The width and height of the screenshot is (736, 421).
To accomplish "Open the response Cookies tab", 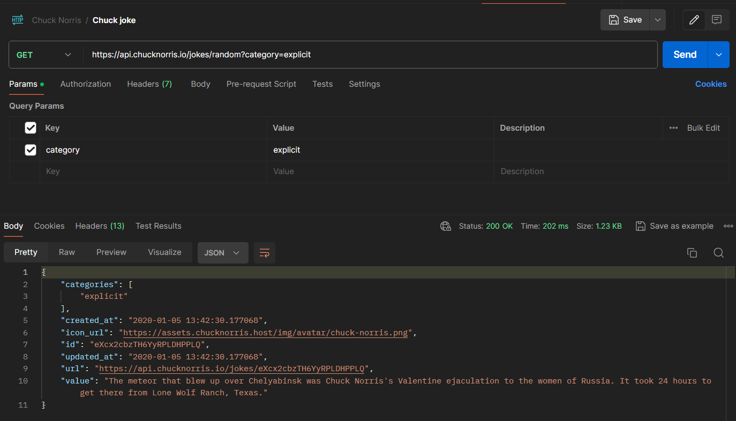I will tap(49, 226).
